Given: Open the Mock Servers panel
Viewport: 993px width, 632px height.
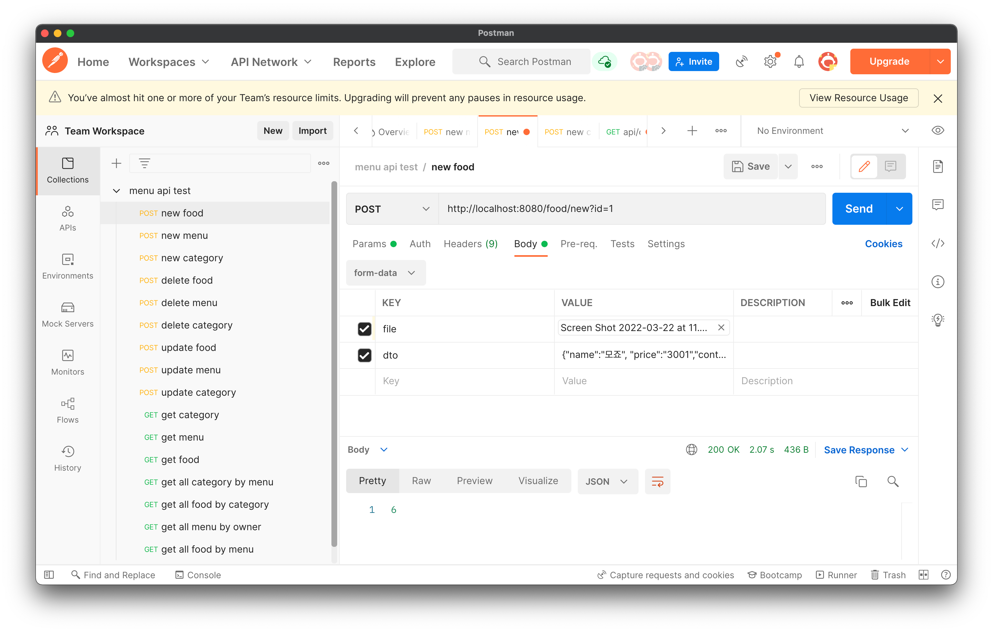Looking at the screenshot, I should tap(67, 314).
